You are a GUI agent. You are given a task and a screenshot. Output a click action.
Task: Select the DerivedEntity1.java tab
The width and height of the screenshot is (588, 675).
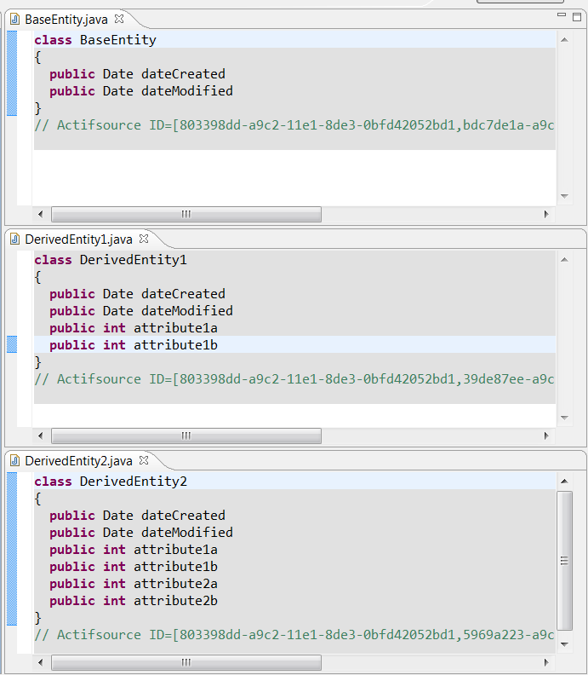point(78,239)
